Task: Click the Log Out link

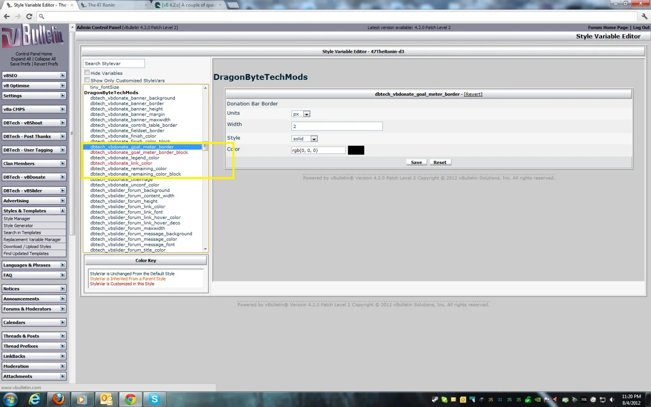Action: pyautogui.click(x=641, y=27)
